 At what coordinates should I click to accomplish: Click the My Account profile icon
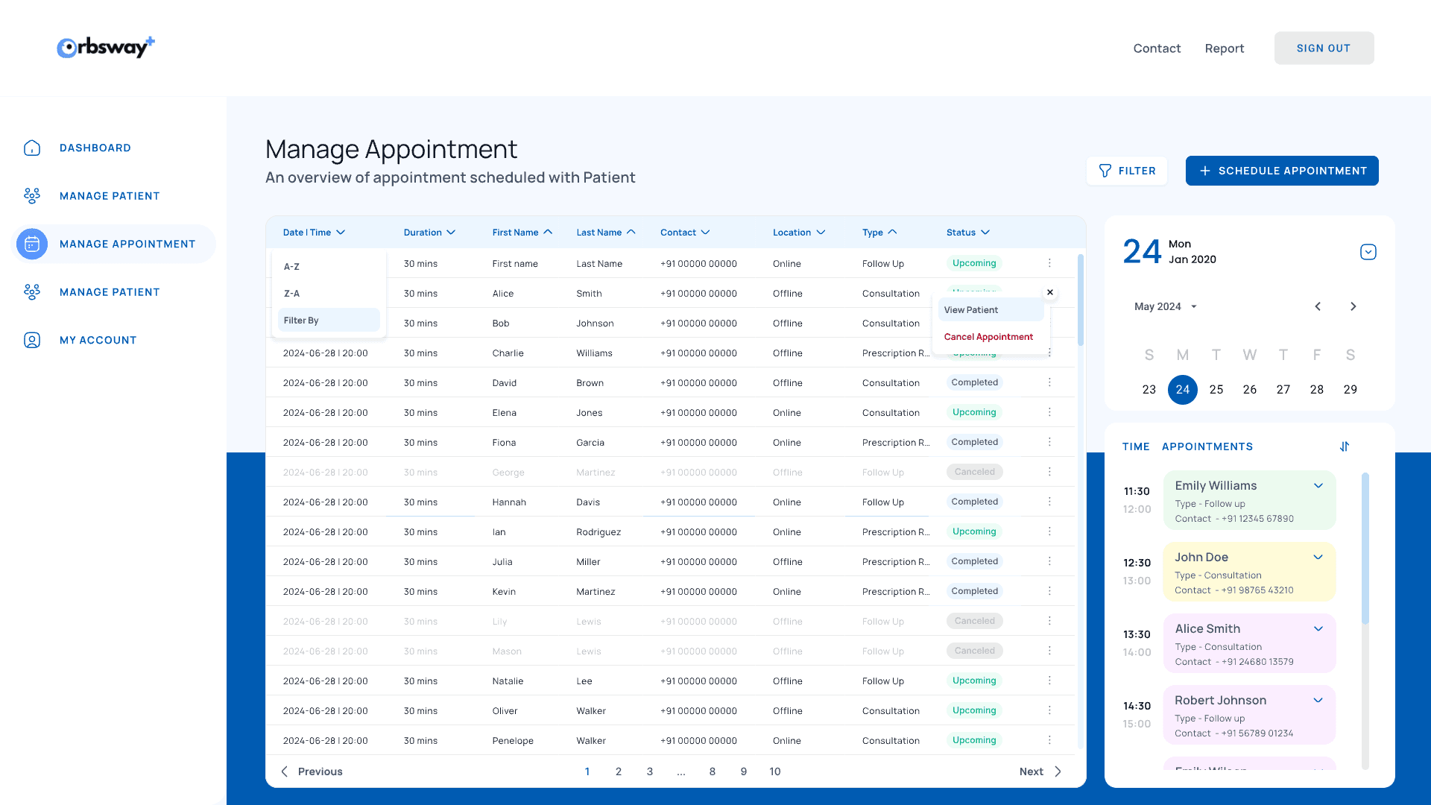click(x=32, y=340)
